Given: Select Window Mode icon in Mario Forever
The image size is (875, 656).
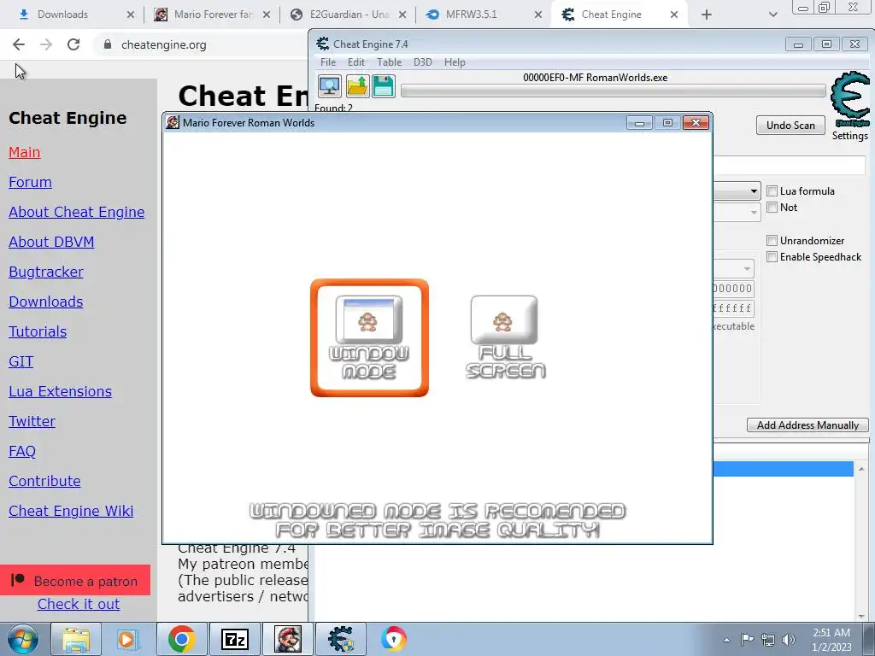Looking at the screenshot, I should coord(369,337).
